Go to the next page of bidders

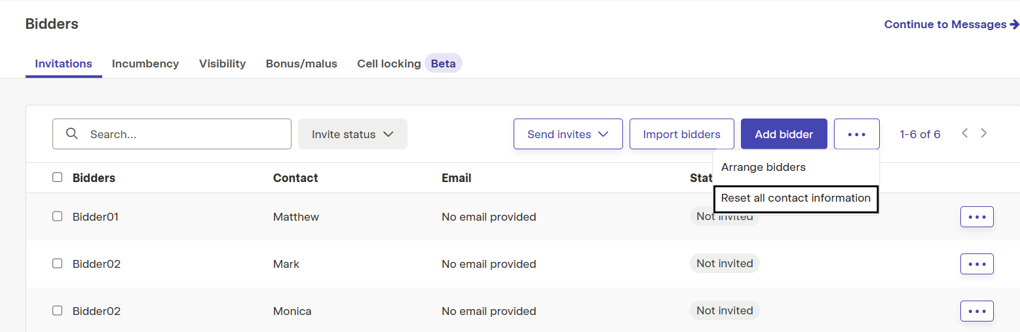click(984, 134)
